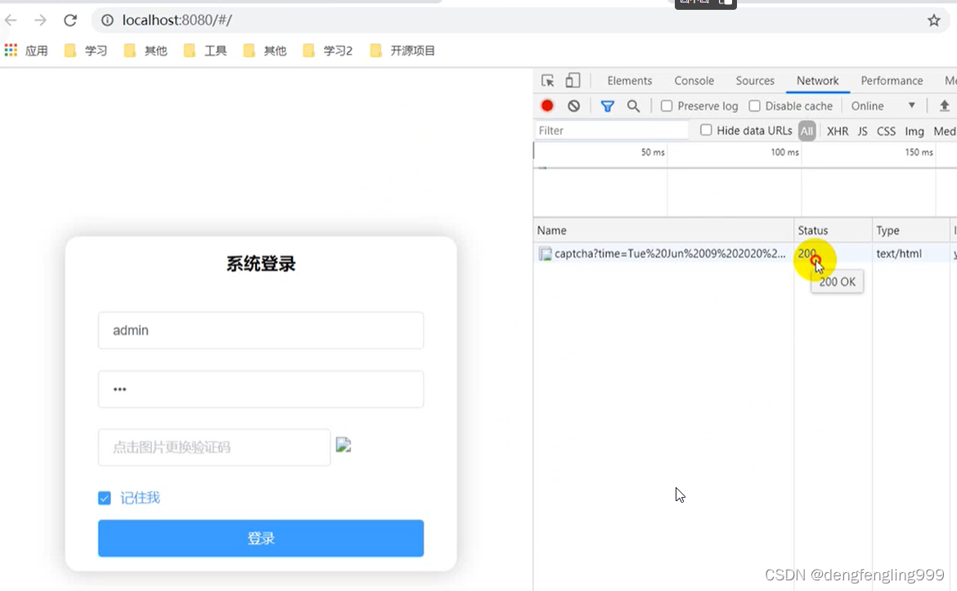Click the blue 登录 login button
957x591 pixels.
pyautogui.click(x=261, y=538)
